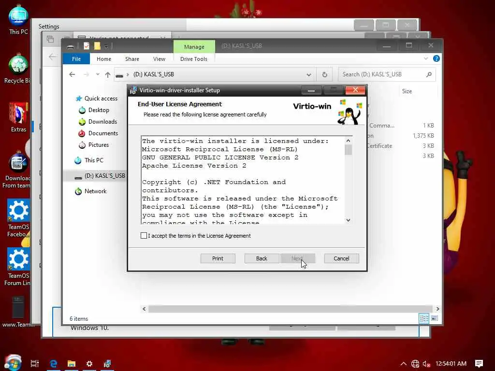The height and width of the screenshot is (371, 495).
Task: Click the Explorer back arrow
Action: coord(73,74)
